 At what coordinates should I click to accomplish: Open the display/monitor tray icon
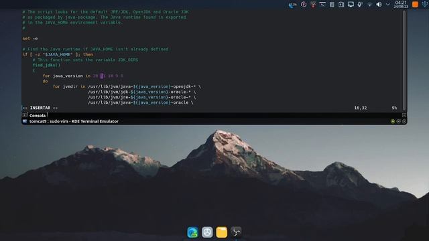pos(351,5)
